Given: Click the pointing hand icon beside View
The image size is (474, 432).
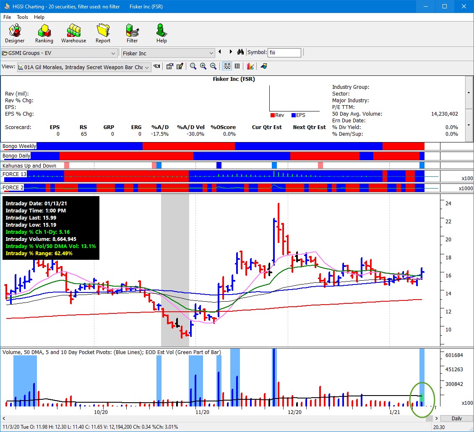Looking at the screenshot, I should 156,67.
